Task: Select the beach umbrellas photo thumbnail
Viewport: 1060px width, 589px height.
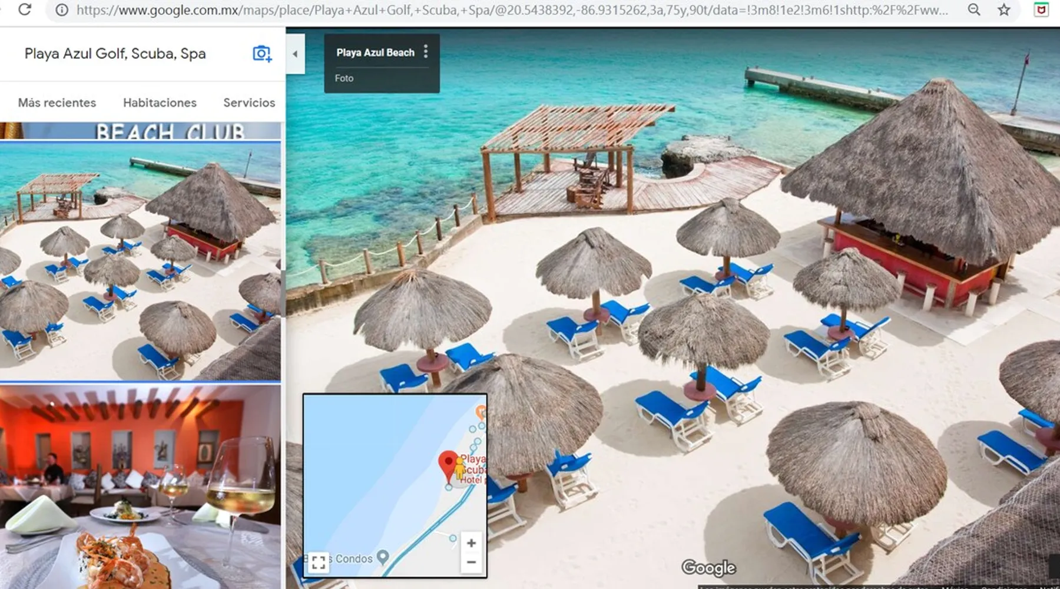Action: [x=140, y=261]
